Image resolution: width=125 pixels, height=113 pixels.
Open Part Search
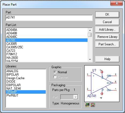[107, 44]
